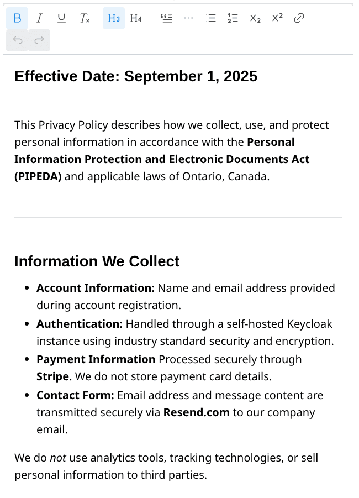Toggle the H3 heading style
This screenshot has width=359, height=498.
pyautogui.click(x=114, y=18)
